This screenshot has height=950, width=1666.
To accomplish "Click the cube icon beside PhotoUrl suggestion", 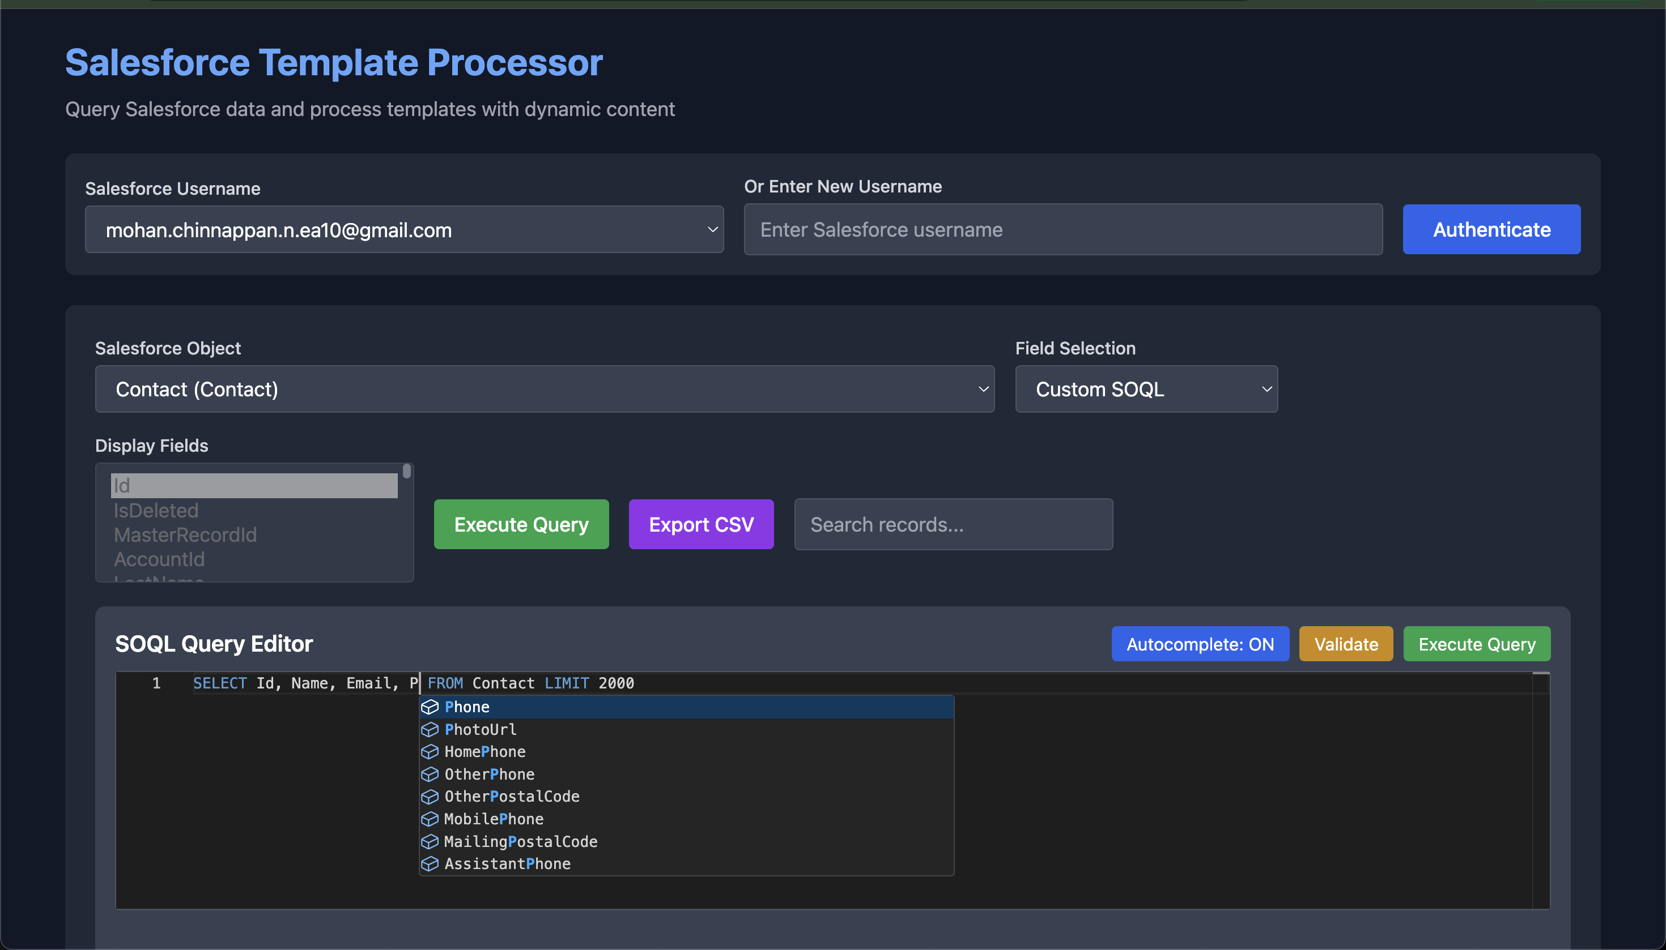I will pos(430,729).
